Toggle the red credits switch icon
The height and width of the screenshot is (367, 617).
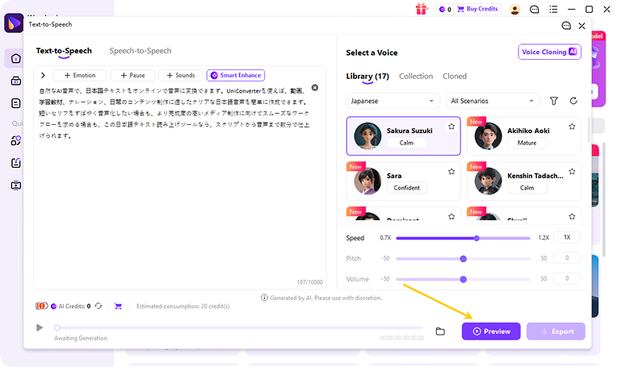[x=42, y=306]
